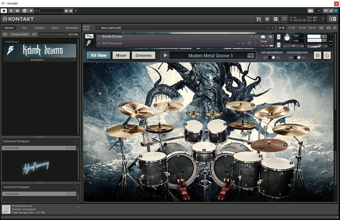Click the refresh libraries icon

click(x=5, y=34)
